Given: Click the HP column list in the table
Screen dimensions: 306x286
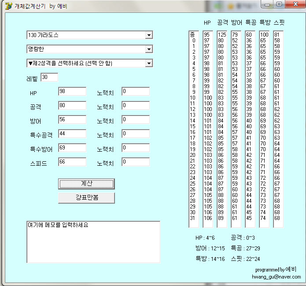Looking at the screenshot, I should point(208,129).
